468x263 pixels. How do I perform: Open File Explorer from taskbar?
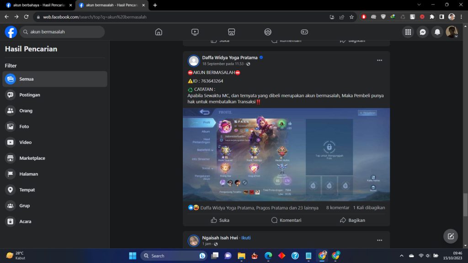241,256
